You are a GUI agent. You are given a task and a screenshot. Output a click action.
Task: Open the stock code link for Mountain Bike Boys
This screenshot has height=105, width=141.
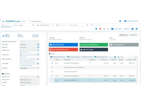coord(57,63)
